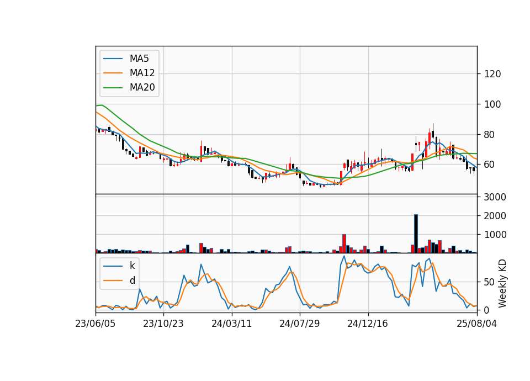Screen dimensions: 530x381
Task: Click the MA12 legend label
Action: (142, 73)
